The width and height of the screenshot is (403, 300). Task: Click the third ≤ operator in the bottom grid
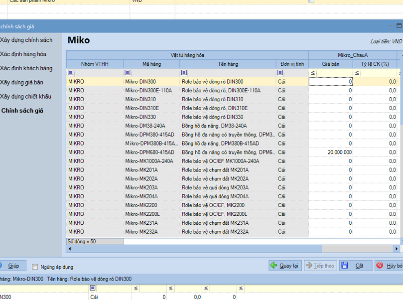[206, 288]
